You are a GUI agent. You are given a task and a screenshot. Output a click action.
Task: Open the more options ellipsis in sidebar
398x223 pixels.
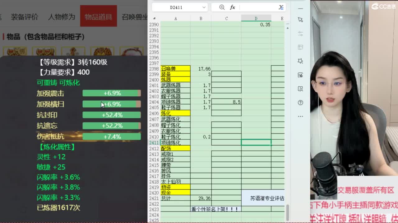(x=300, y=116)
